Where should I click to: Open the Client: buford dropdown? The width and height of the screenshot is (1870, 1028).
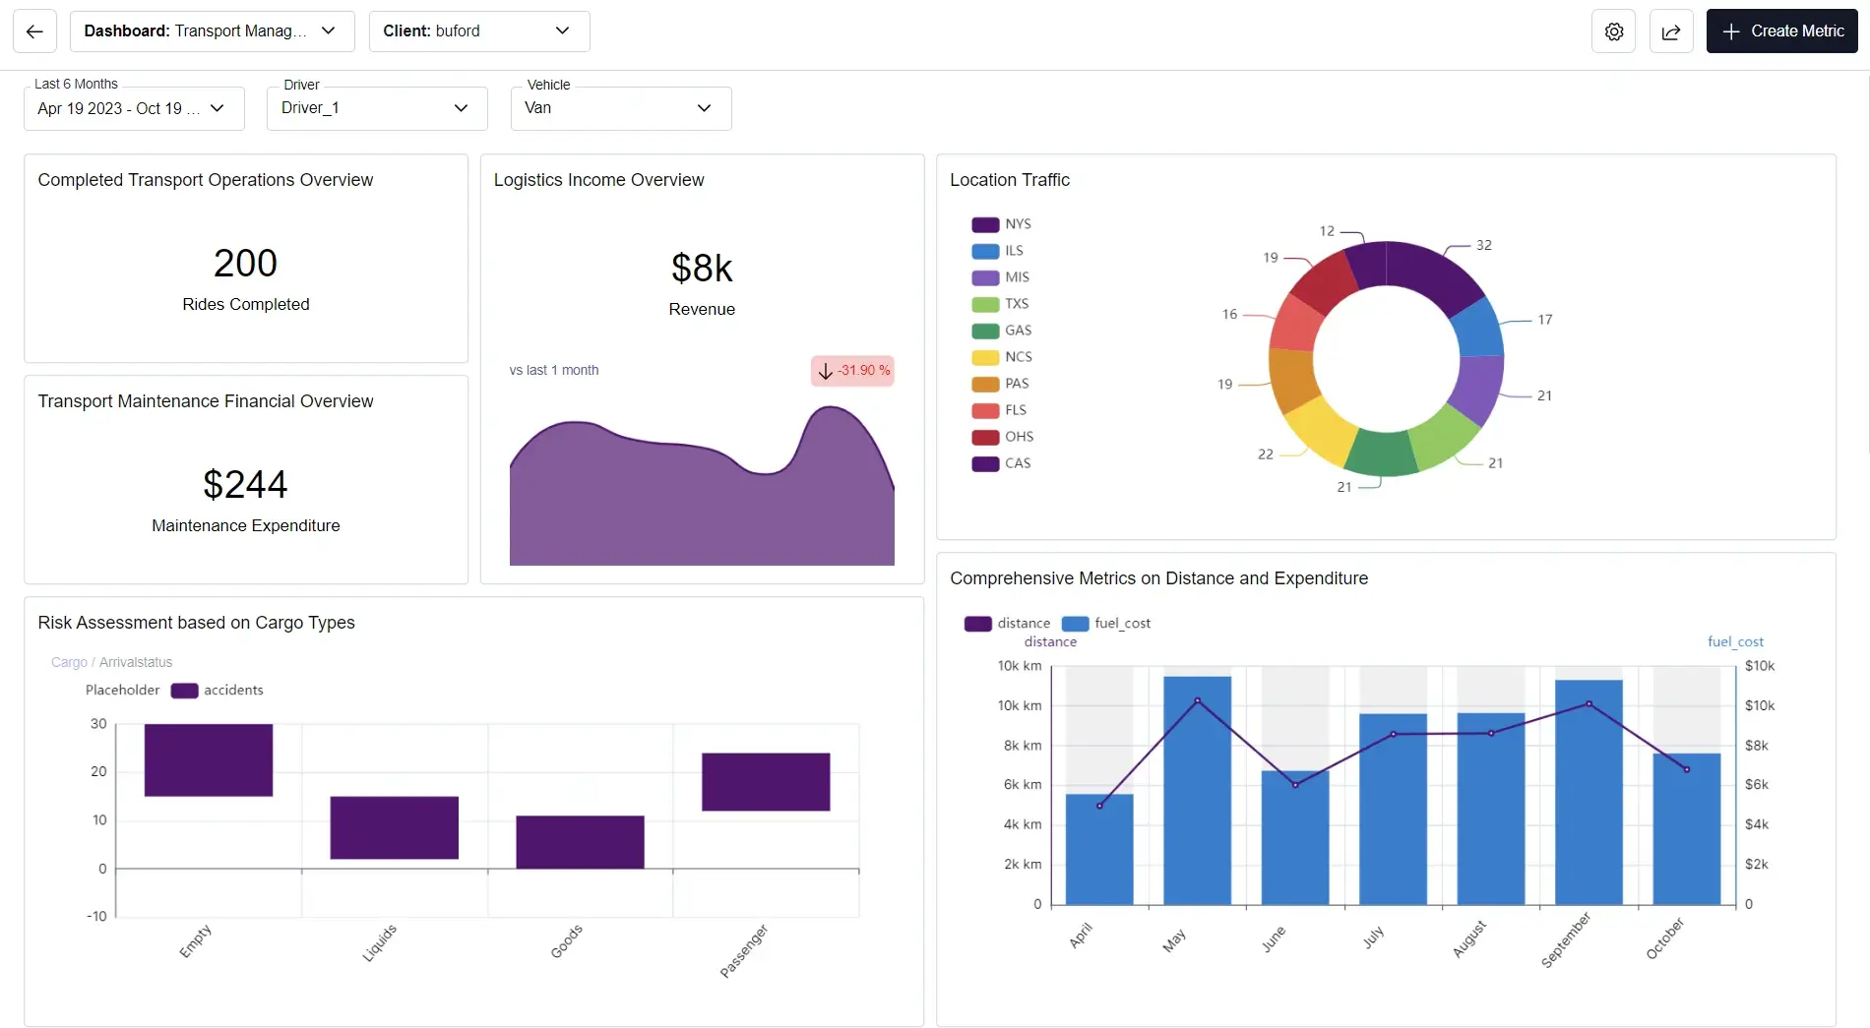click(x=478, y=30)
